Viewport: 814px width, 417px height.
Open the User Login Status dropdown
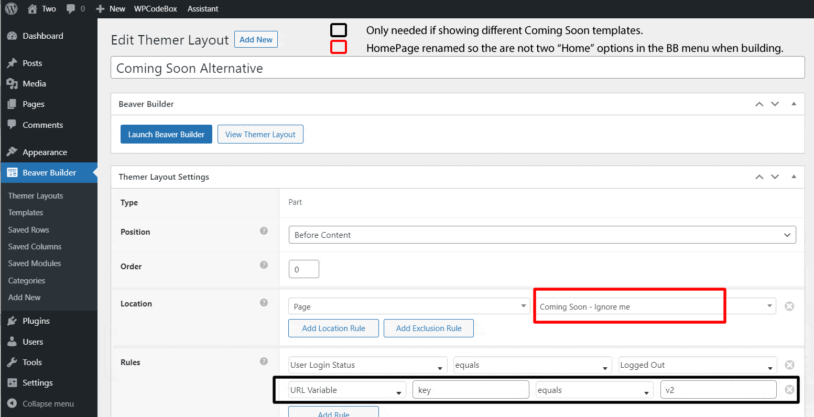(368, 365)
